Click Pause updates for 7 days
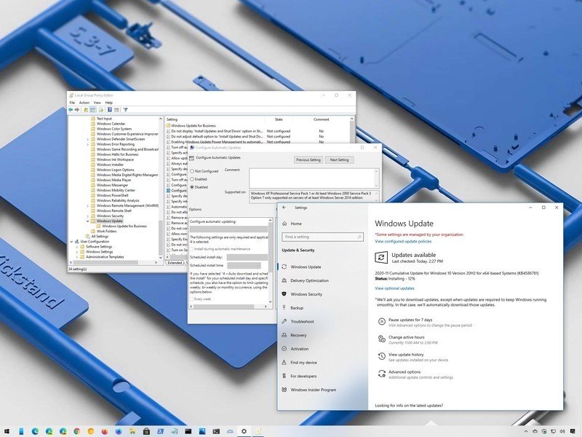 click(x=410, y=320)
